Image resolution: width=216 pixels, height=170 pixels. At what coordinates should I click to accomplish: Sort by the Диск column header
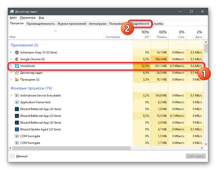pos(195,34)
